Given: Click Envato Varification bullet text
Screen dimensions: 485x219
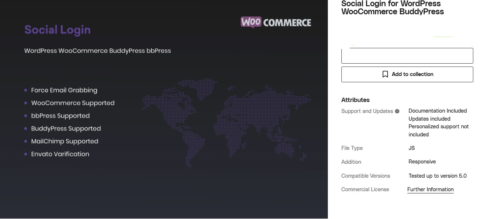Looking at the screenshot, I should 60,154.
